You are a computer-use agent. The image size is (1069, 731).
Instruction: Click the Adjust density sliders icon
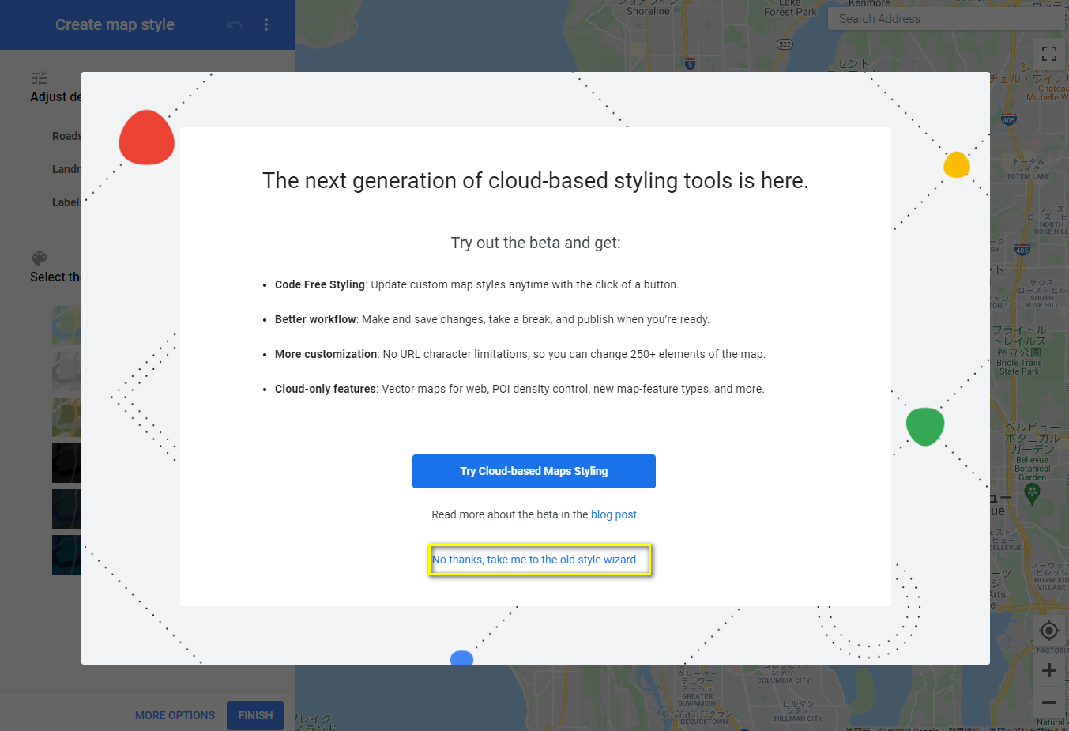click(39, 77)
